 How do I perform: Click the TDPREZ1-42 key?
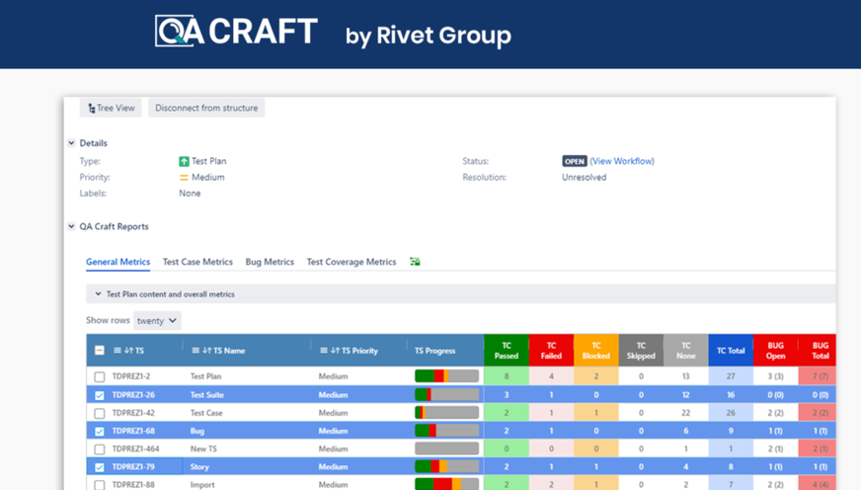133,413
